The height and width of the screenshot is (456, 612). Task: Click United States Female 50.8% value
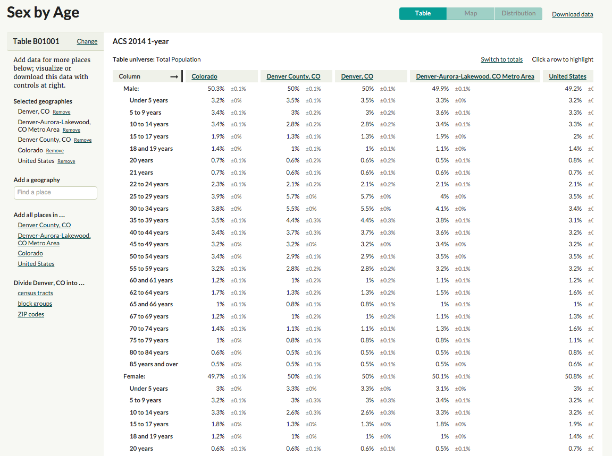coord(573,376)
